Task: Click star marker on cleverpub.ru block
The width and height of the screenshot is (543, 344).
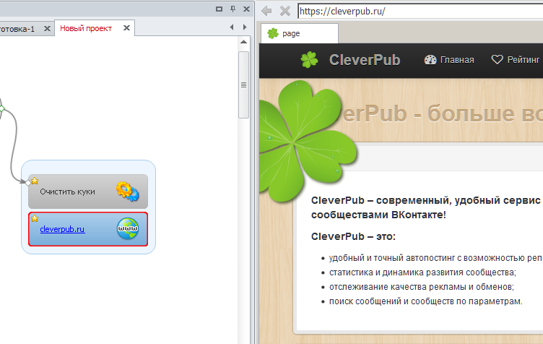Action: pyautogui.click(x=35, y=218)
